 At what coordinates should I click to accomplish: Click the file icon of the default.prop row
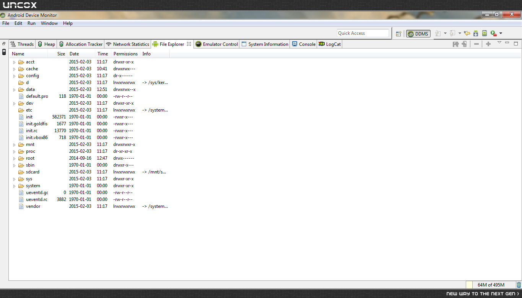coord(21,96)
